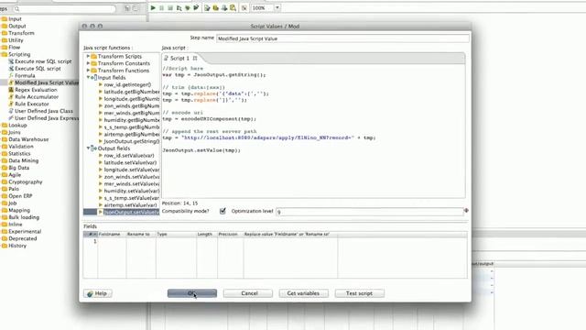
Task: Click the collapse all tree icon beside search
Action: pyautogui.click(x=136, y=8)
